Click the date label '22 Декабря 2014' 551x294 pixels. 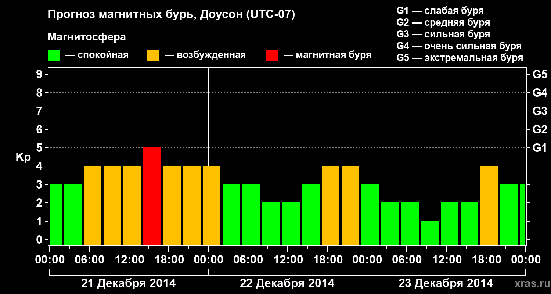click(x=287, y=283)
